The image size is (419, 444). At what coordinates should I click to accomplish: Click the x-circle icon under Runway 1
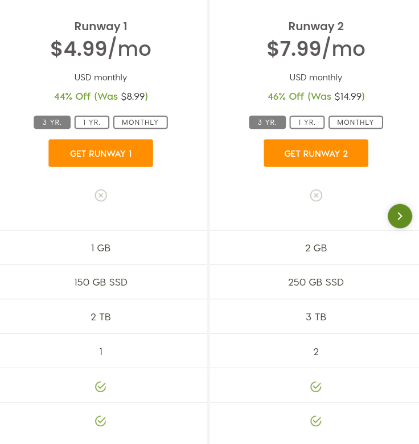pyautogui.click(x=101, y=195)
